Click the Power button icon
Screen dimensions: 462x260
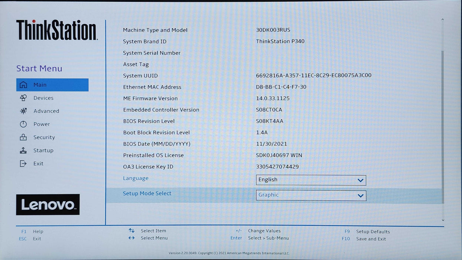(x=23, y=124)
